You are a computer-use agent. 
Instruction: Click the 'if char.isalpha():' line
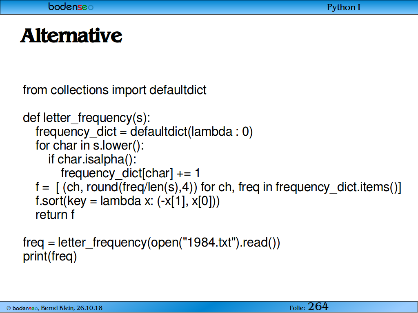click(x=92, y=159)
